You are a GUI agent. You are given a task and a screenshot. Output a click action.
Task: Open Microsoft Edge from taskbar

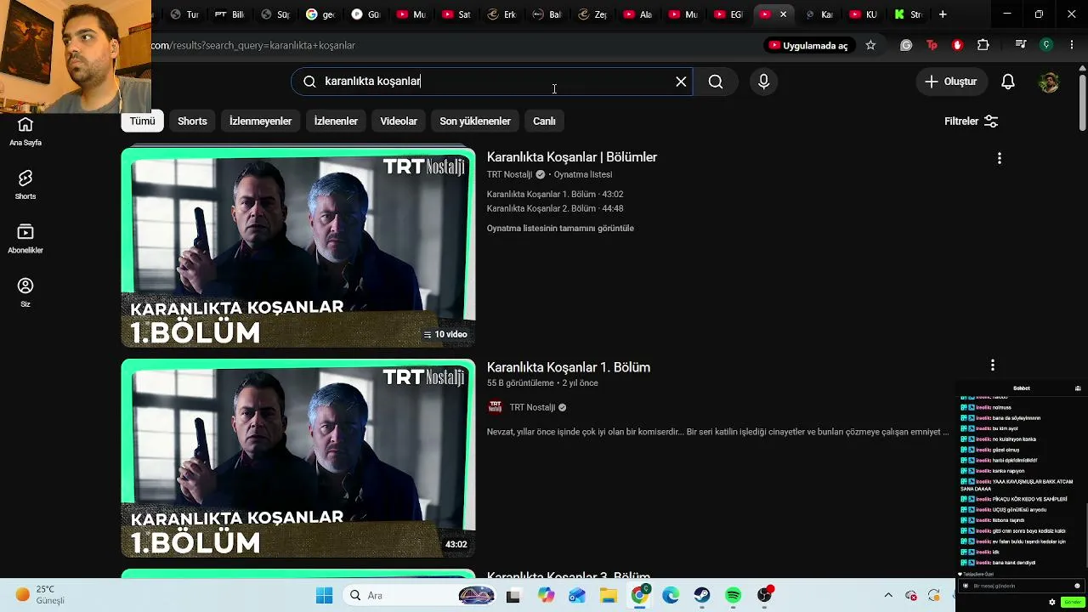tap(671, 596)
